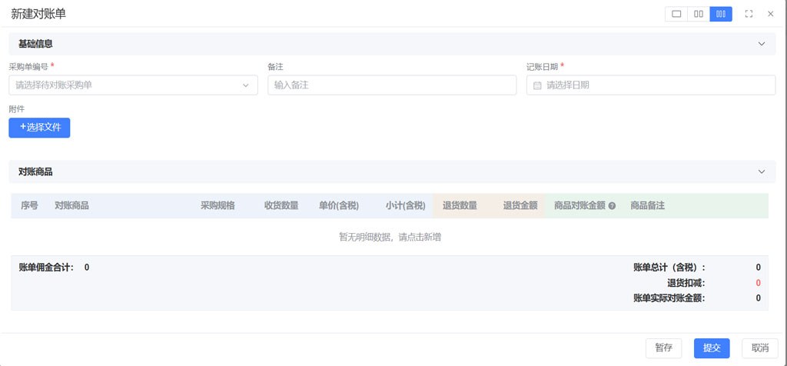787x366 pixels.
Task: Click the 取消 button
Action: (760, 348)
